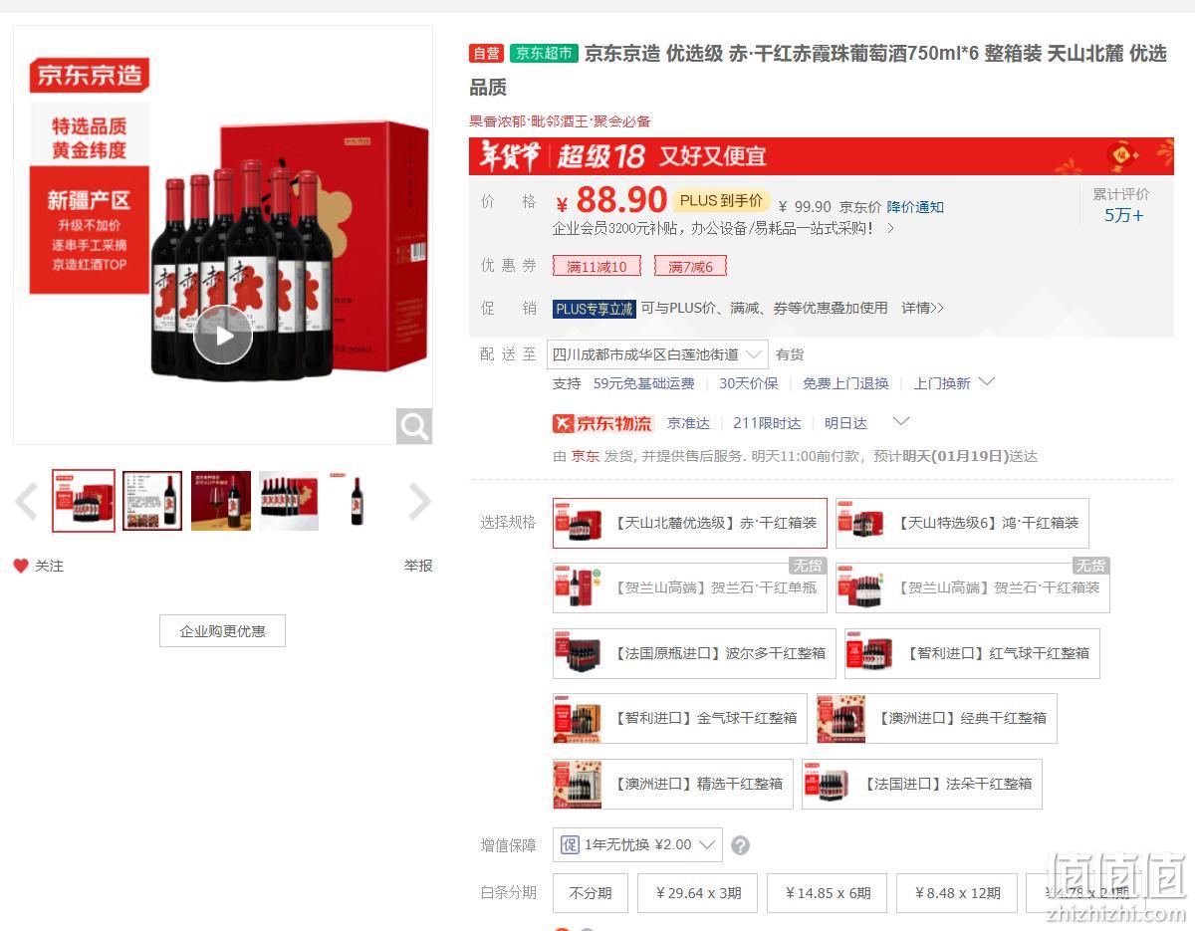Click the 免费上门退换 service link
The image size is (1195, 931).
point(845,383)
